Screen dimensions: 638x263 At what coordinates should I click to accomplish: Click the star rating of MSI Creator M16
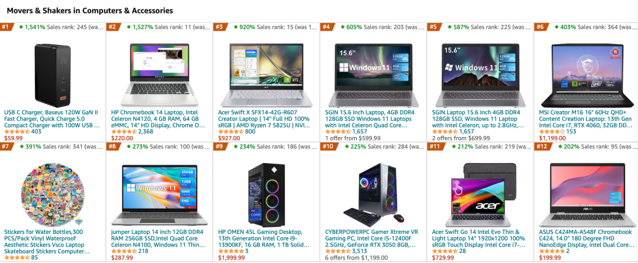coord(552,131)
